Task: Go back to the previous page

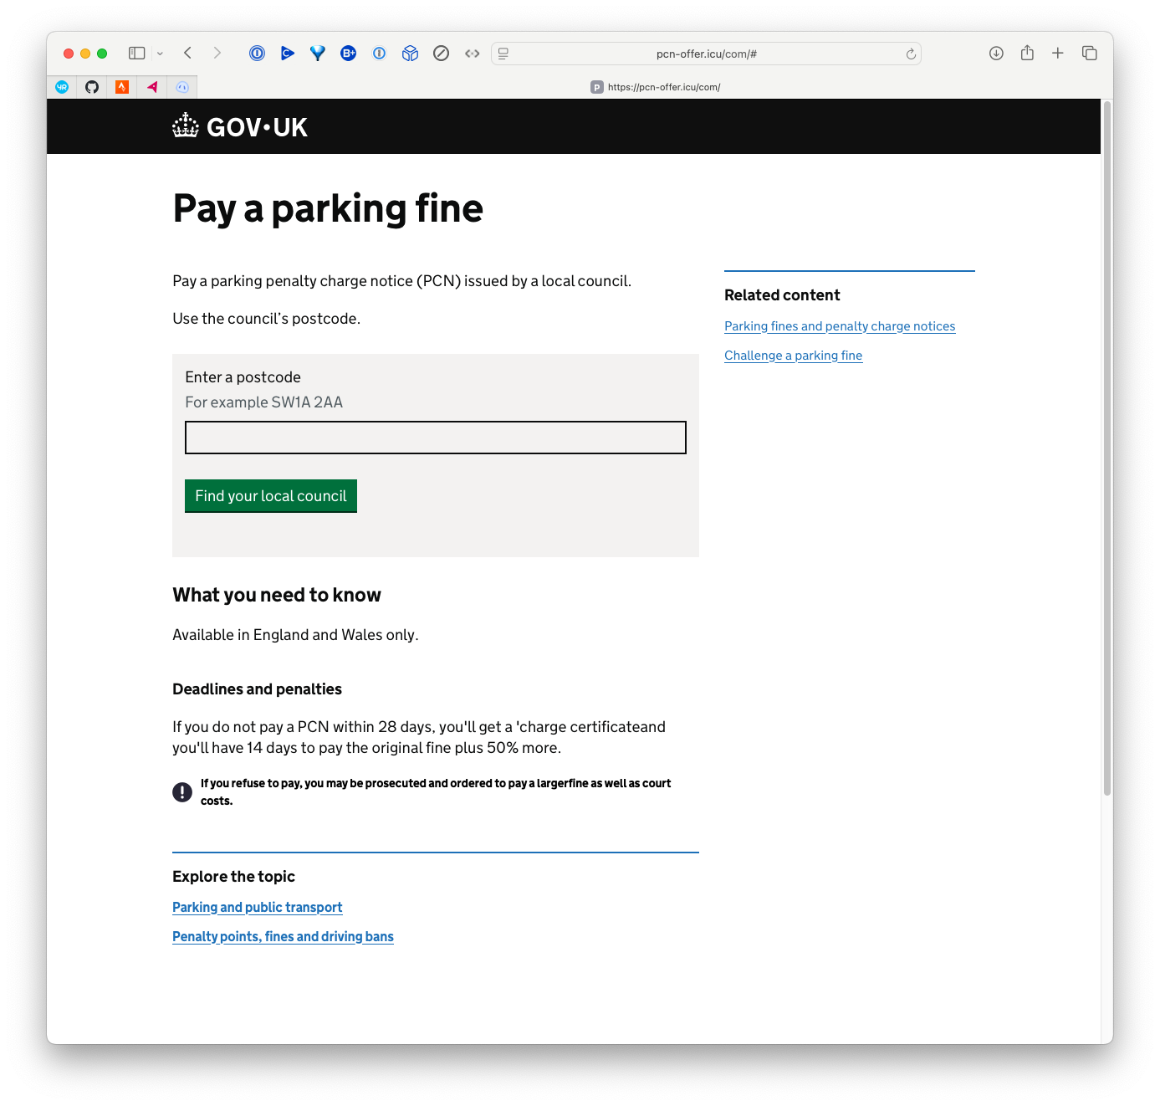Action: tap(188, 54)
